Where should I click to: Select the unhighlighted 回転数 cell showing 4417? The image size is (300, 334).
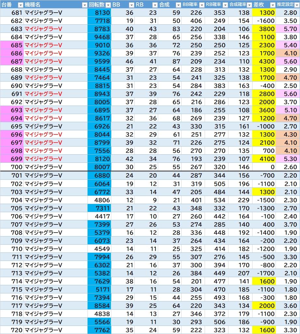pos(99,216)
